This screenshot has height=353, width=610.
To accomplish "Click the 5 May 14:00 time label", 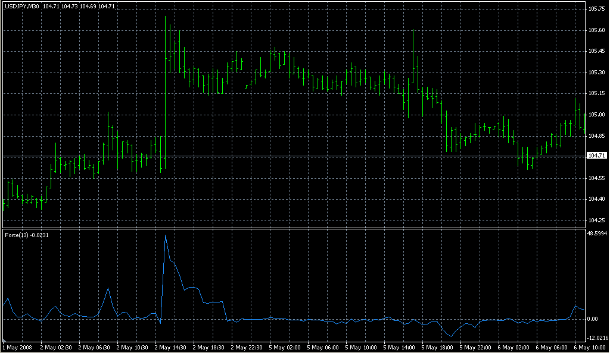I will click(399, 348).
